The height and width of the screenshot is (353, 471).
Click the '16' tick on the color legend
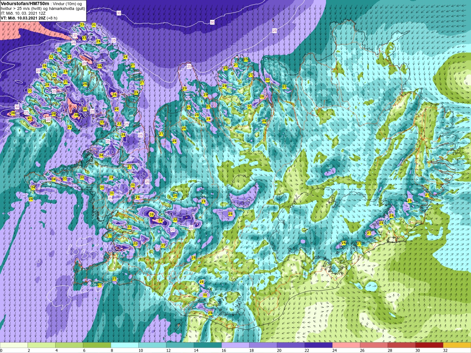tap(224, 351)
